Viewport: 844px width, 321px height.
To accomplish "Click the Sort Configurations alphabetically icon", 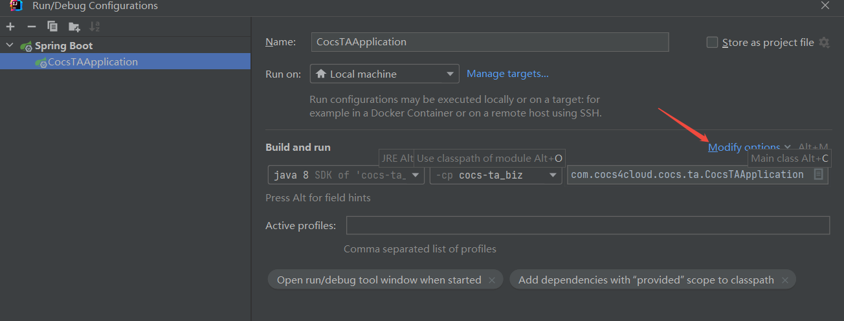I will (x=94, y=27).
